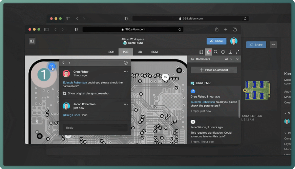Image resolution: width=295 pixels, height=169 pixels.
Task: Click the Reply input field
Action: pyautogui.click(x=95, y=128)
